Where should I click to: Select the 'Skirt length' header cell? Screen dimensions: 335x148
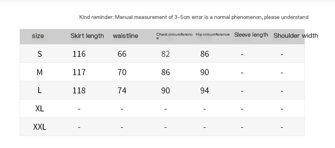[x=87, y=36]
